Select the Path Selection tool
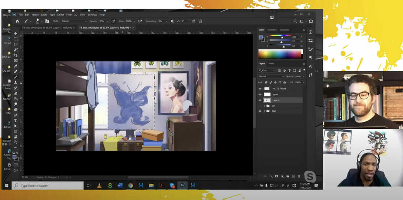The image size is (403, 200). [15, 126]
